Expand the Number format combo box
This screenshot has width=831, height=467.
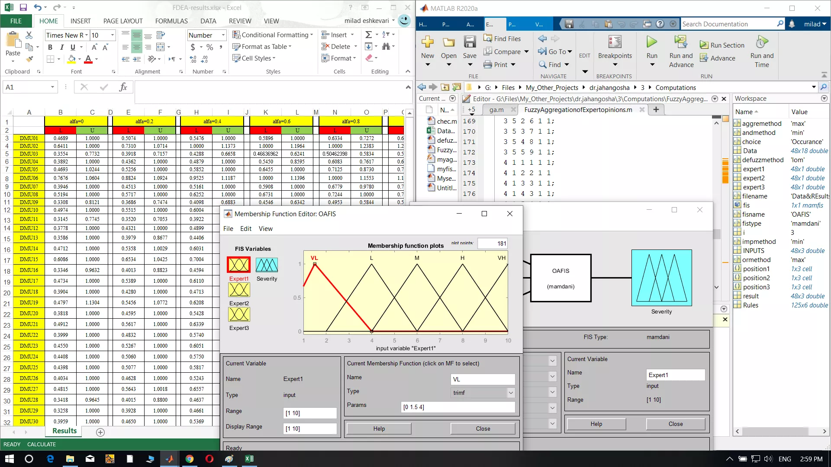[x=223, y=35]
